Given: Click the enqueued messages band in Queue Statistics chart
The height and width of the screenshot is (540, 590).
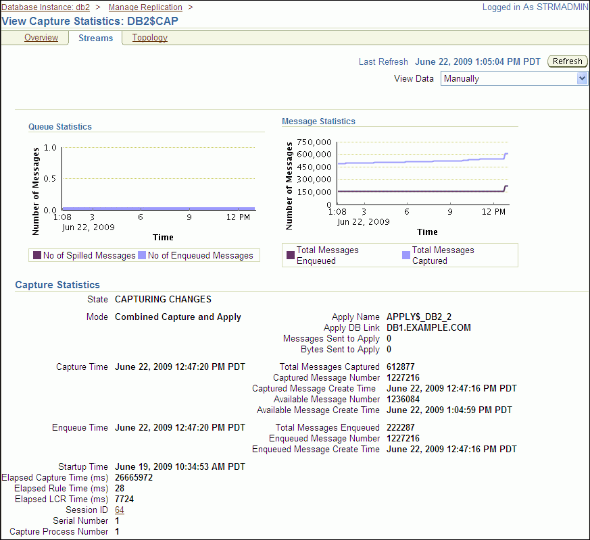Looking at the screenshot, I should [158, 209].
